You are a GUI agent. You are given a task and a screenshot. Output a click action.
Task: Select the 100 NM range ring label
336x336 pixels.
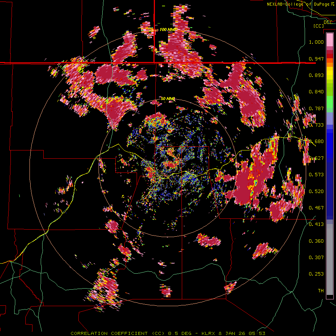coord(168,29)
